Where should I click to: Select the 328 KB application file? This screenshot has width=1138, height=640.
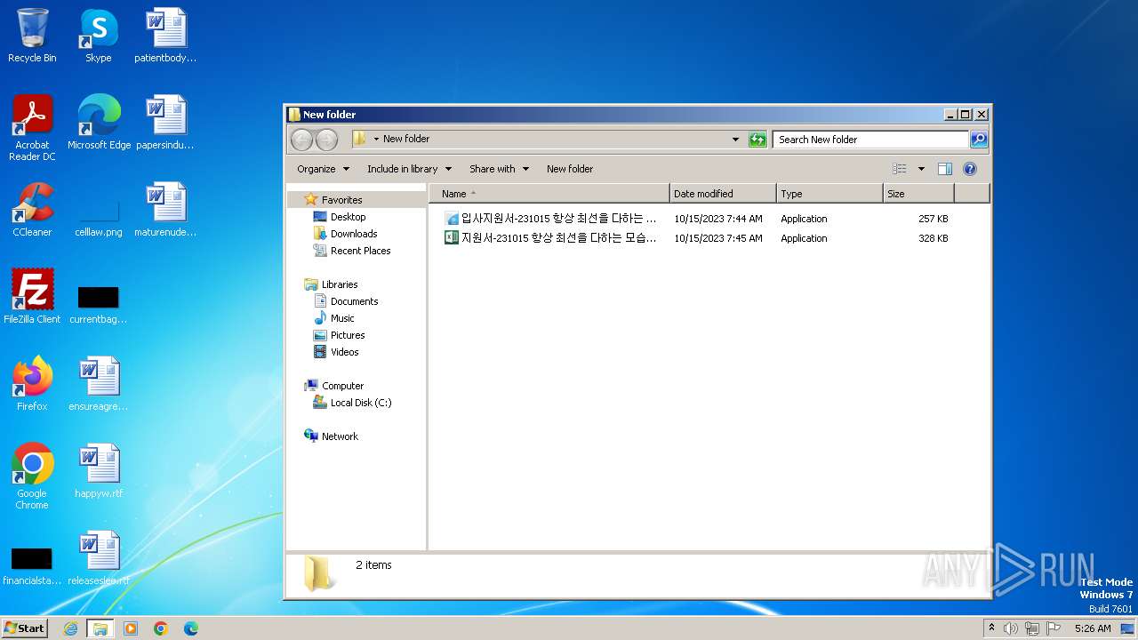click(x=696, y=238)
